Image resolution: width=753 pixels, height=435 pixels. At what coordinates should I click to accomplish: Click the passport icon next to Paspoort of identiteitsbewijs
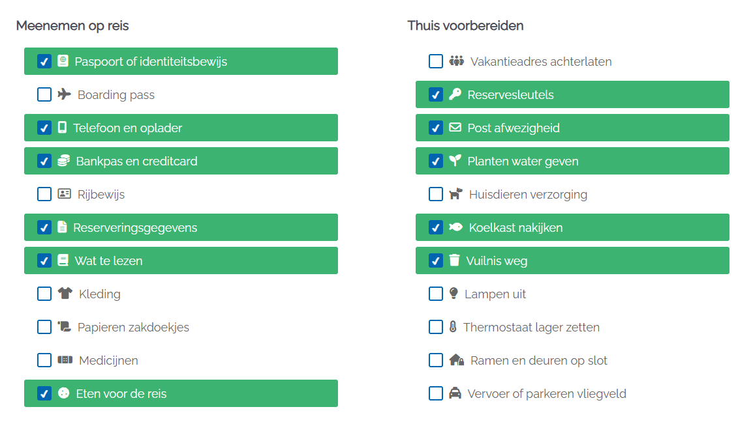tap(63, 61)
